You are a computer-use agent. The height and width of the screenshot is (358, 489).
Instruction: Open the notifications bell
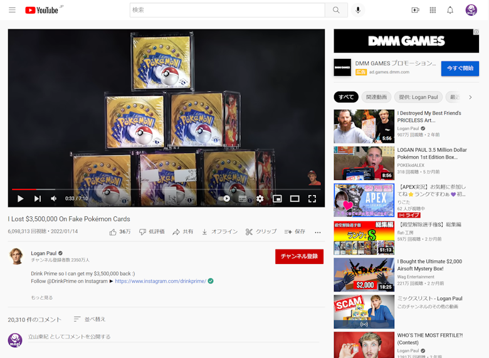pos(450,10)
